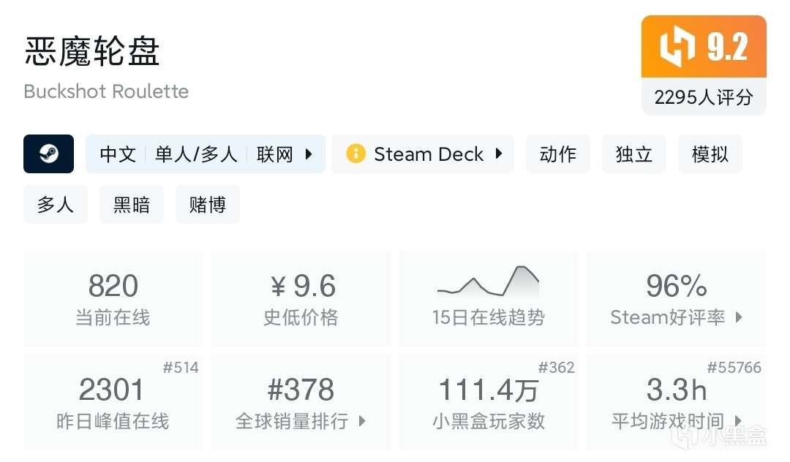Viewport: 790px width, 462px height.
Task: Click the Xiaoheihe score logo icon
Action: point(677,47)
